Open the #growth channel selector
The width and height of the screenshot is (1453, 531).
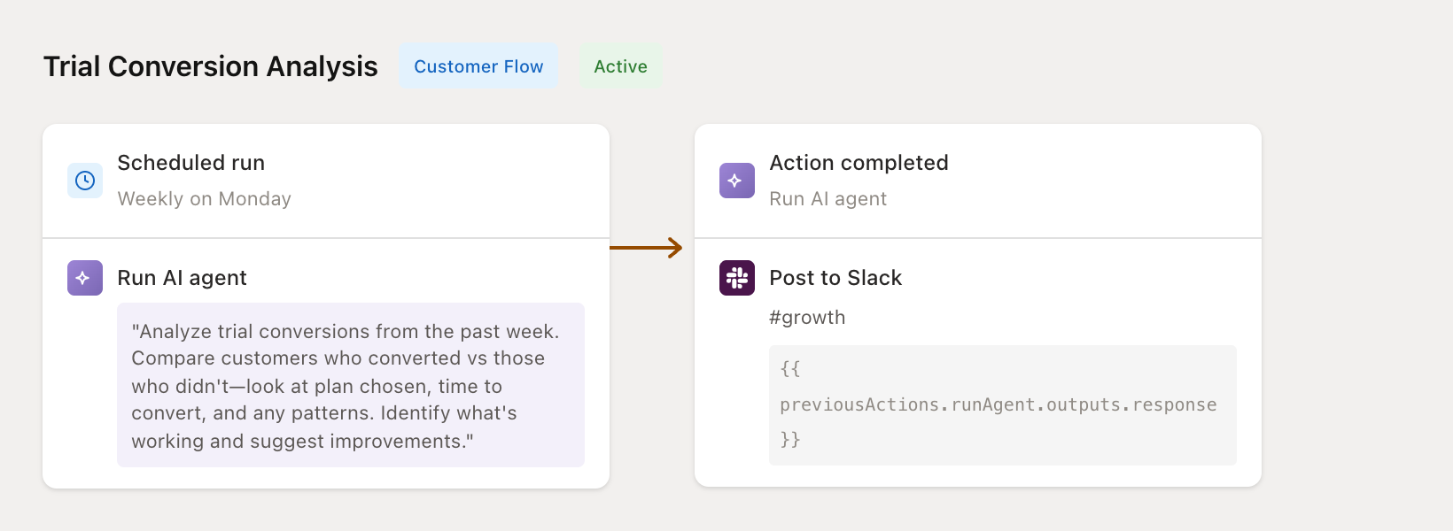point(807,317)
